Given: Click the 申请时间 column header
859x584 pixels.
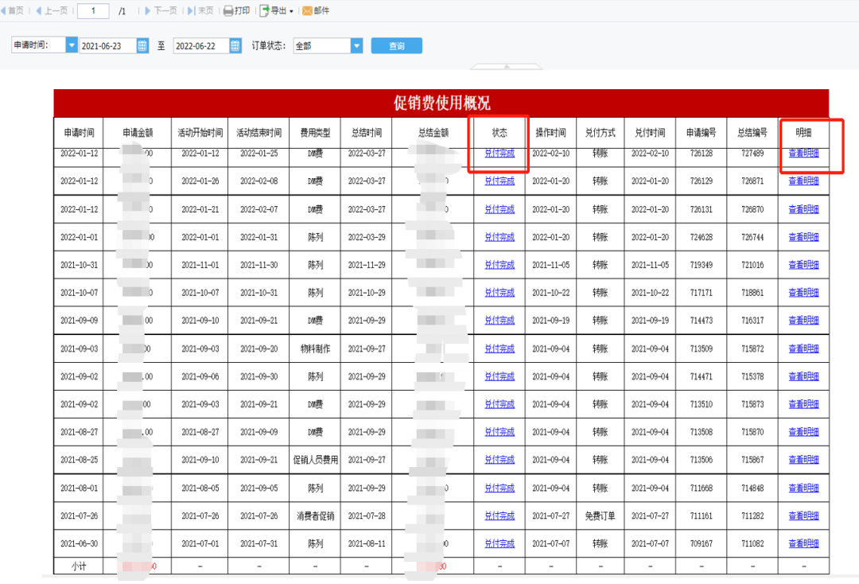Looking at the screenshot, I should [79, 133].
